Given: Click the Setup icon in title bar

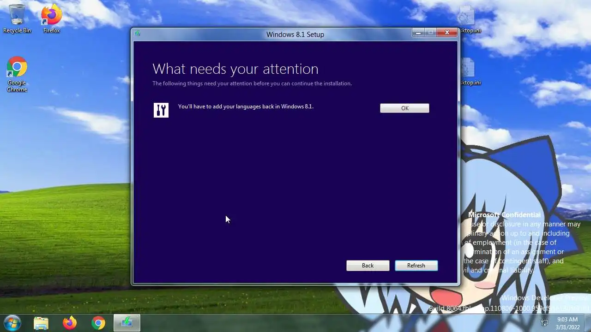Looking at the screenshot, I should [137, 33].
